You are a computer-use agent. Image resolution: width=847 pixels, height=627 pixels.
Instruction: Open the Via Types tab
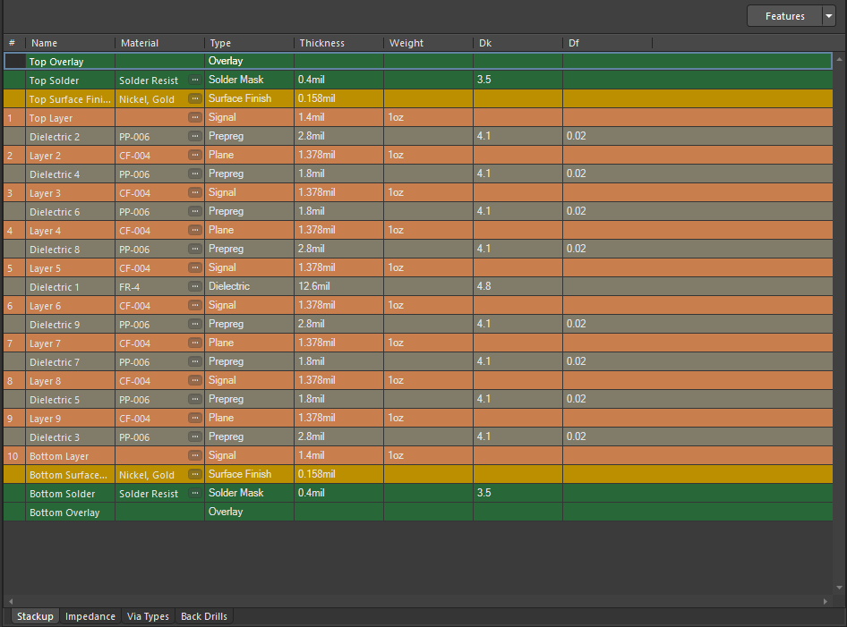click(x=148, y=616)
